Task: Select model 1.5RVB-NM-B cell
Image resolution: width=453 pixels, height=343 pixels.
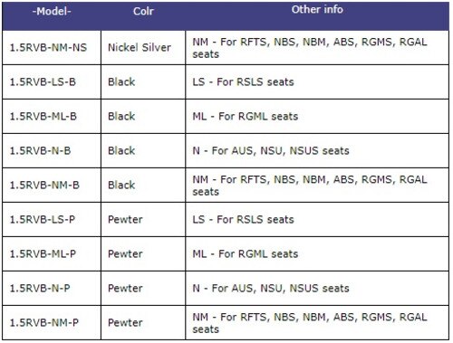Action: click(52, 186)
